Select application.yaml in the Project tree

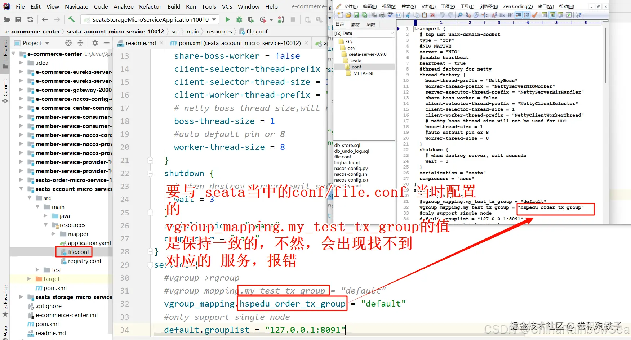click(89, 243)
